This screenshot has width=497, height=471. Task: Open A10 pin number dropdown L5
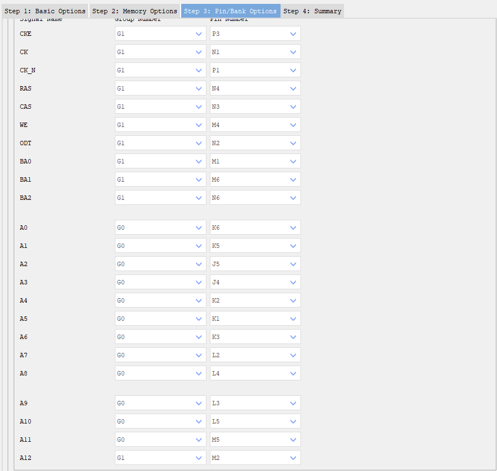click(x=255, y=421)
